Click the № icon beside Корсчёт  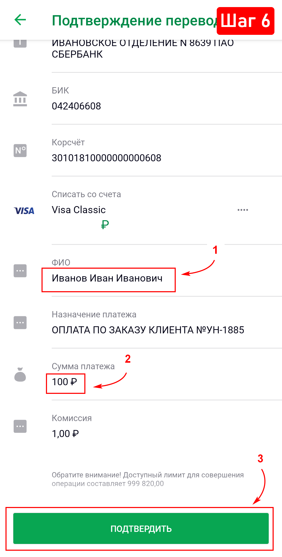click(20, 151)
